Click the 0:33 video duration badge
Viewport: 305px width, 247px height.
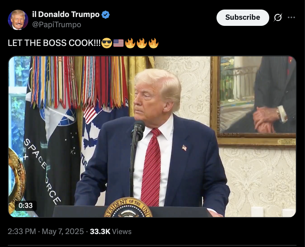pyautogui.click(x=26, y=205)
